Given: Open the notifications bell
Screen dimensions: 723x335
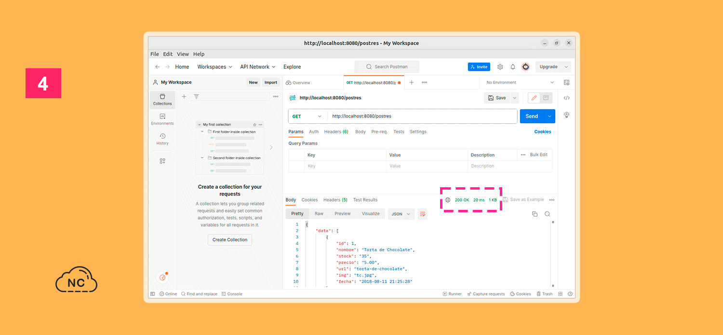Looking at the screenshot, I should [x=513, y=67].
